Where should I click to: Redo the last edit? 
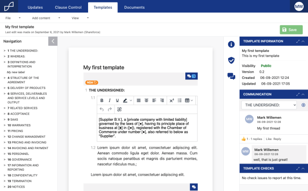(110, 109)
